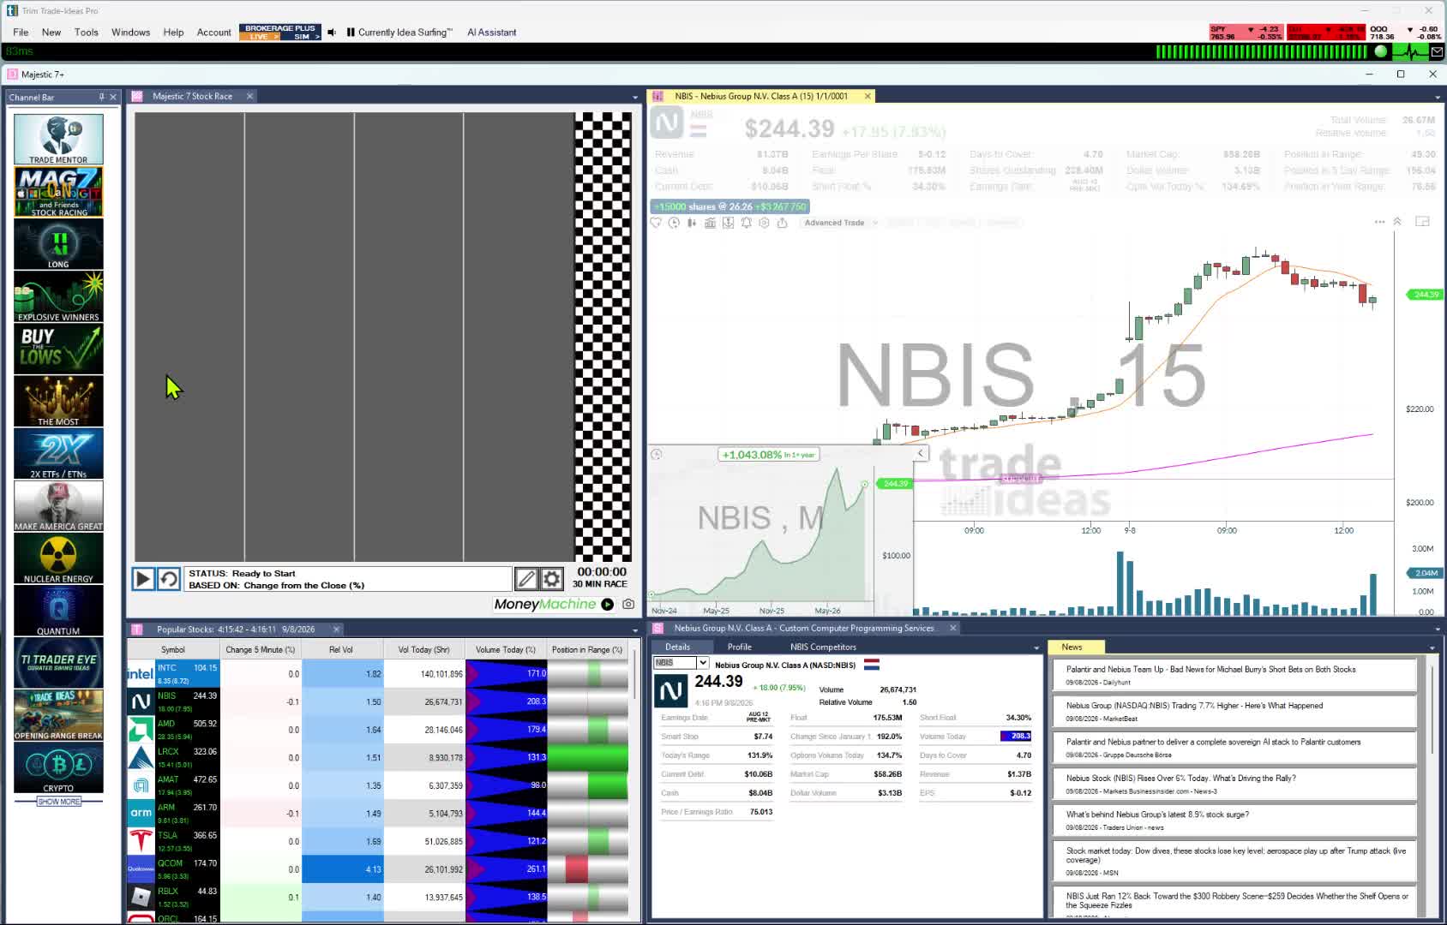
Task: Open stock race settings gear
Action: pos(551,579)
